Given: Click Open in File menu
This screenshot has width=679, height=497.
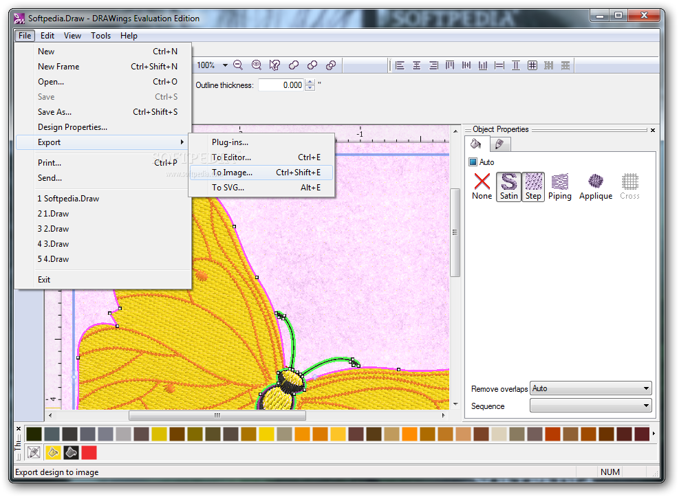Looking at the screenshot, I should pyautogui.click(x=103, y=82).
